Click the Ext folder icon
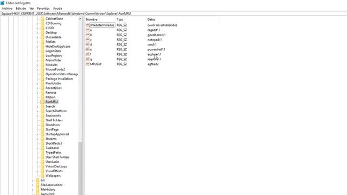 37,180
